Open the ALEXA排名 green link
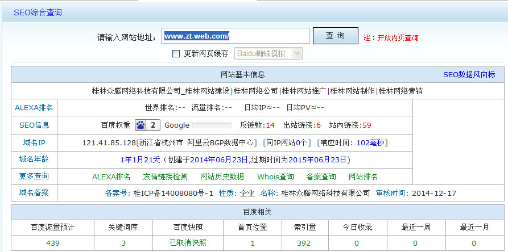508x252 pixels. coord(111,177)
